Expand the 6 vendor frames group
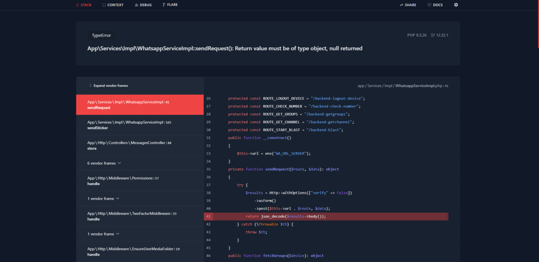Image resolution: width=539 pixels, height=262 pixels. [x=104, y=163]
